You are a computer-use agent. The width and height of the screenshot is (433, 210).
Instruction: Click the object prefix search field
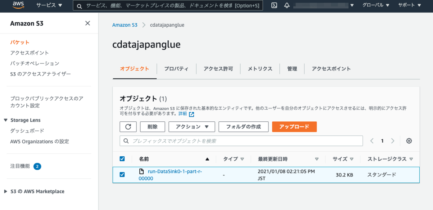(x=241, y=141)
